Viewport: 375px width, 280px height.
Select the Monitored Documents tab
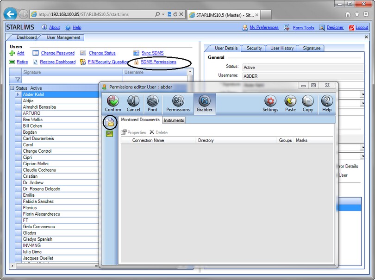tap(140, 119)
